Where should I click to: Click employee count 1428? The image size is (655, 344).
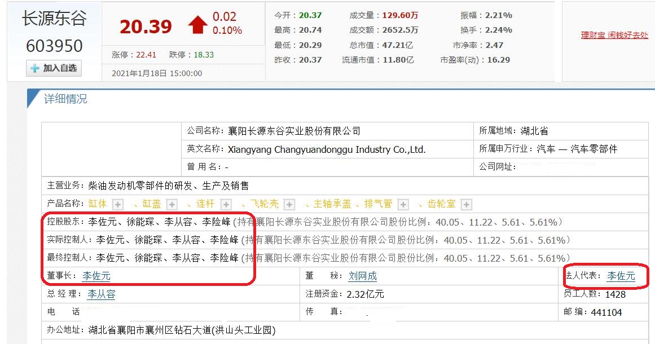pyautogui.click(x=616, y=295)
